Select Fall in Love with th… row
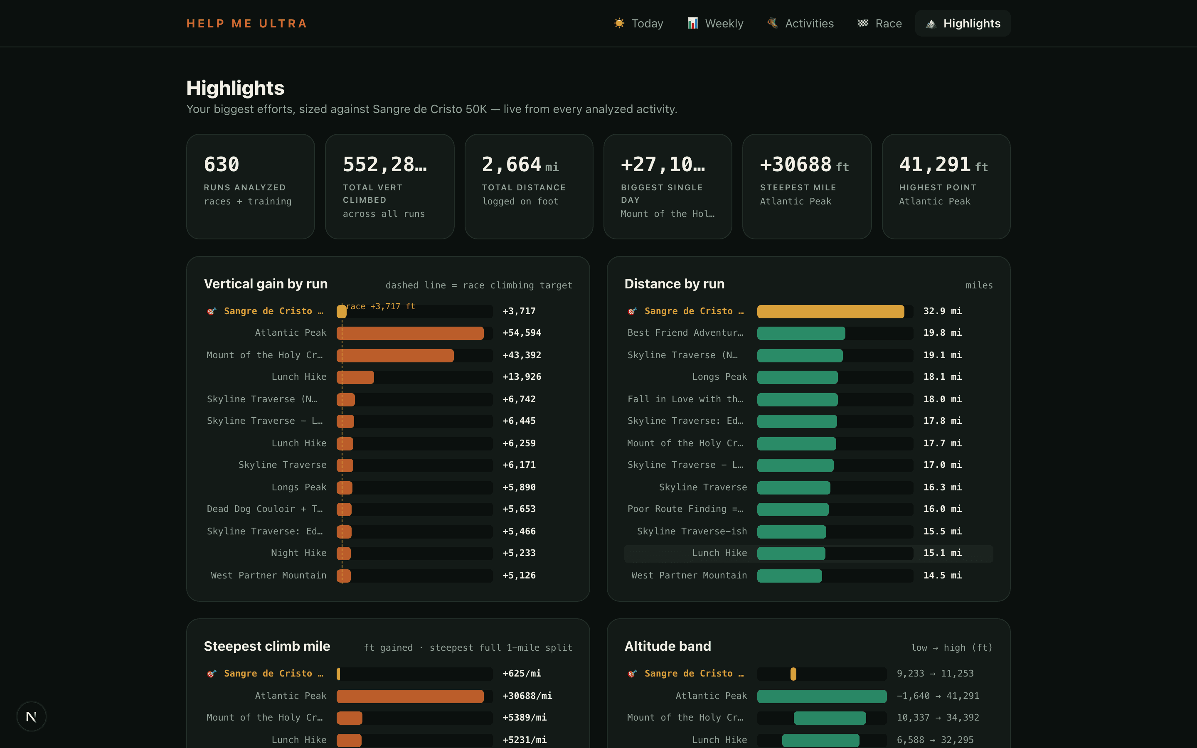Screen dimensions: 1197x748 pyautogui.click(x=808, y=399)
